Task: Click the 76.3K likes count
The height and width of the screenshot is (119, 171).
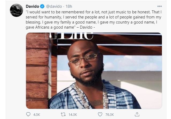Action: tap(109, 115)
